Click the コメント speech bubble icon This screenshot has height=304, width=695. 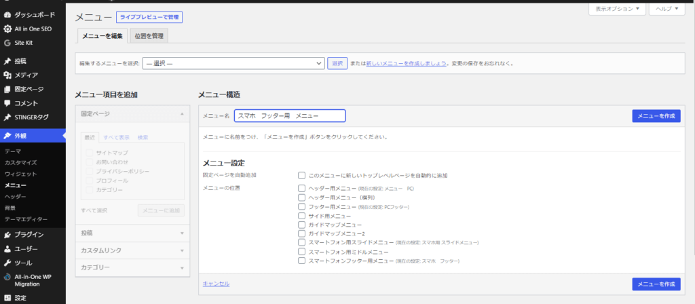pos(7,103)
